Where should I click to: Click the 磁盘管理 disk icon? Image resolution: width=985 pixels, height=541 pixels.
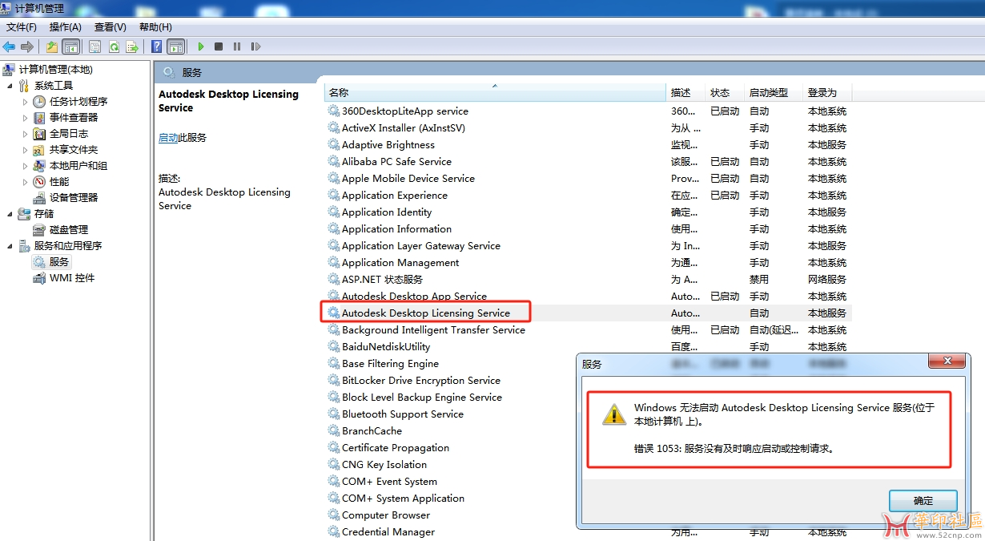pos(39,230)
